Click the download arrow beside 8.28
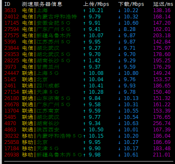This screenshot has height=164, width=175. click(x=119, y=29)
